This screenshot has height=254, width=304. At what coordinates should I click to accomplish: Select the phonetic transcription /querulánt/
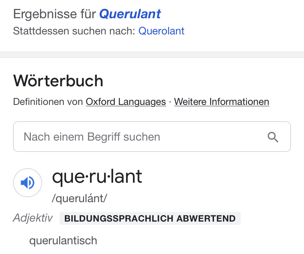click(x=79, y=199)
